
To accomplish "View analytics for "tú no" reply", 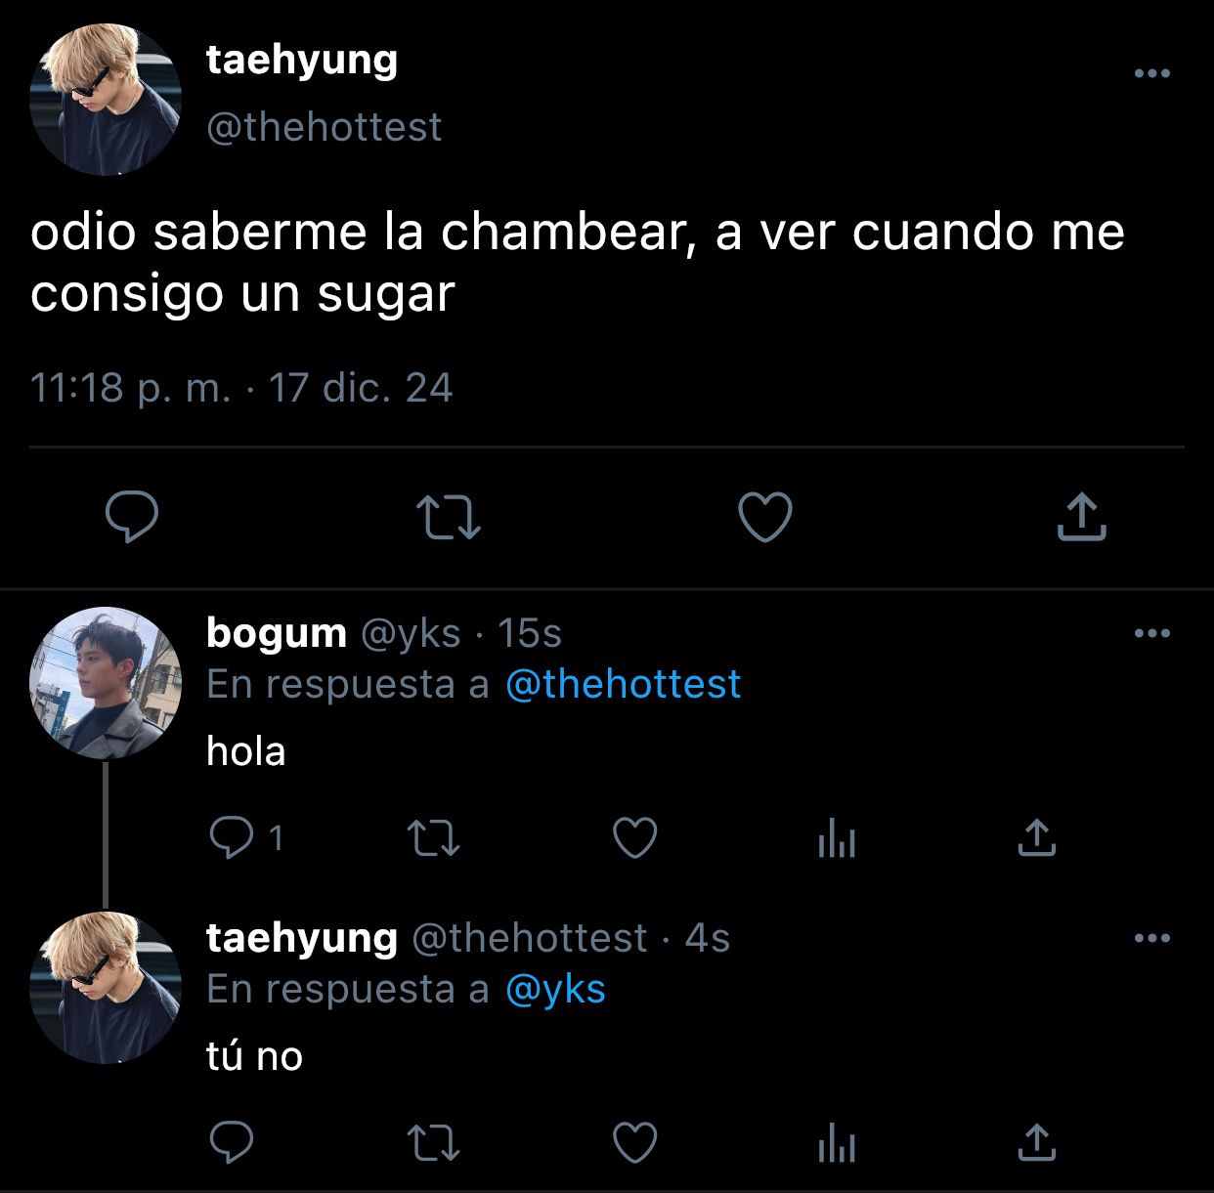I will (837, 1144).
